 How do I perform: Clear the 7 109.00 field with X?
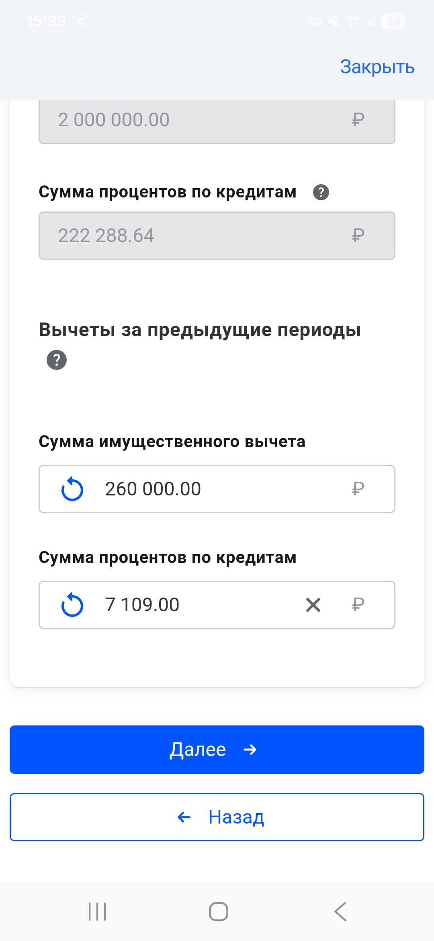(x=313, y=605)
